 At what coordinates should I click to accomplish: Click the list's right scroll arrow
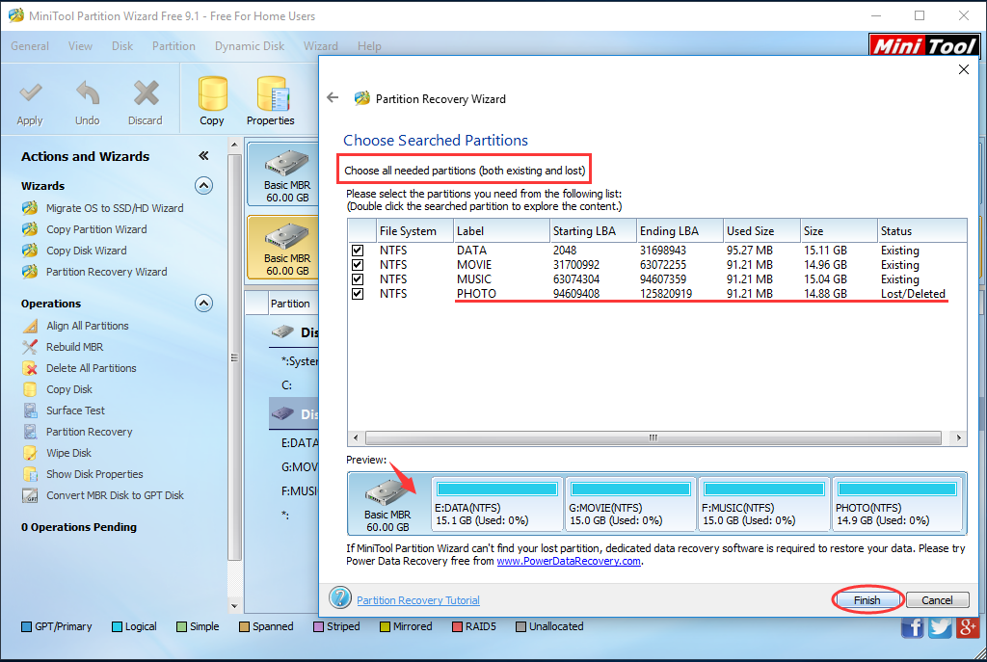tap(959, 437)
